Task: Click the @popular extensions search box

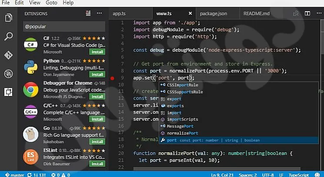Action: tap(64, 26)
